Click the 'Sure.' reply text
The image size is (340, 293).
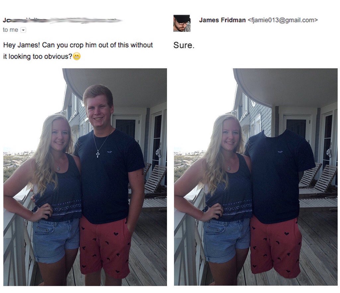tap(184, 45)
